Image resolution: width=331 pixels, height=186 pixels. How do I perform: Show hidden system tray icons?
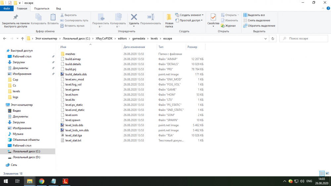pyautogui.click(x=285, y=181)
